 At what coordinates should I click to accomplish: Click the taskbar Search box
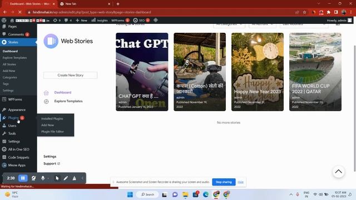[x=147, y=194]
